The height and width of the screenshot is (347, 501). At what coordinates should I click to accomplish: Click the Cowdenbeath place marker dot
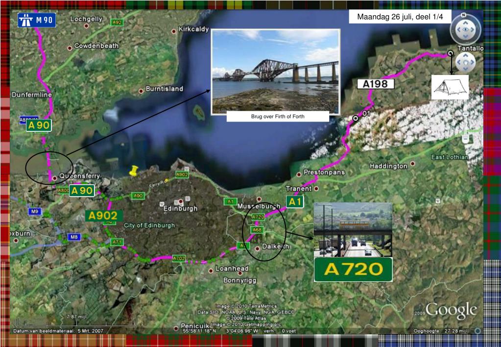70,48
